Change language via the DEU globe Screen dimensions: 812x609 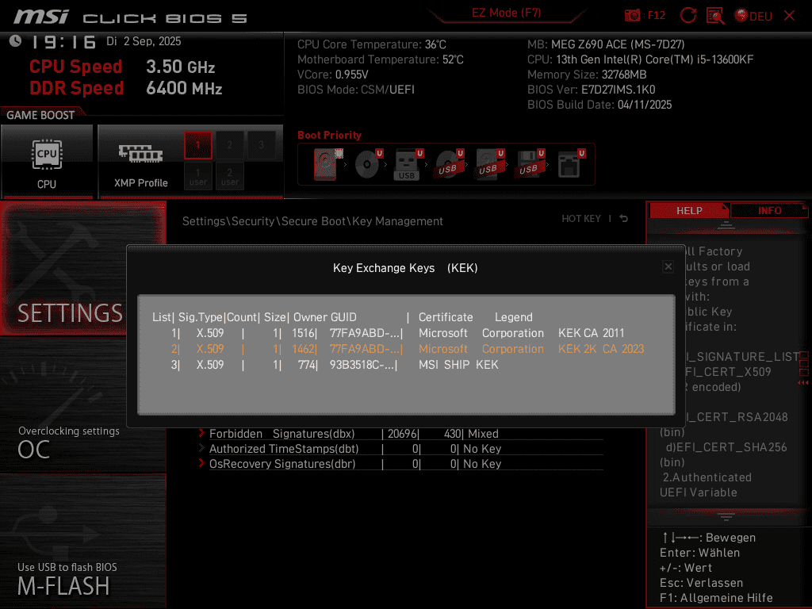pyautogui.click(x=753, y=16)
